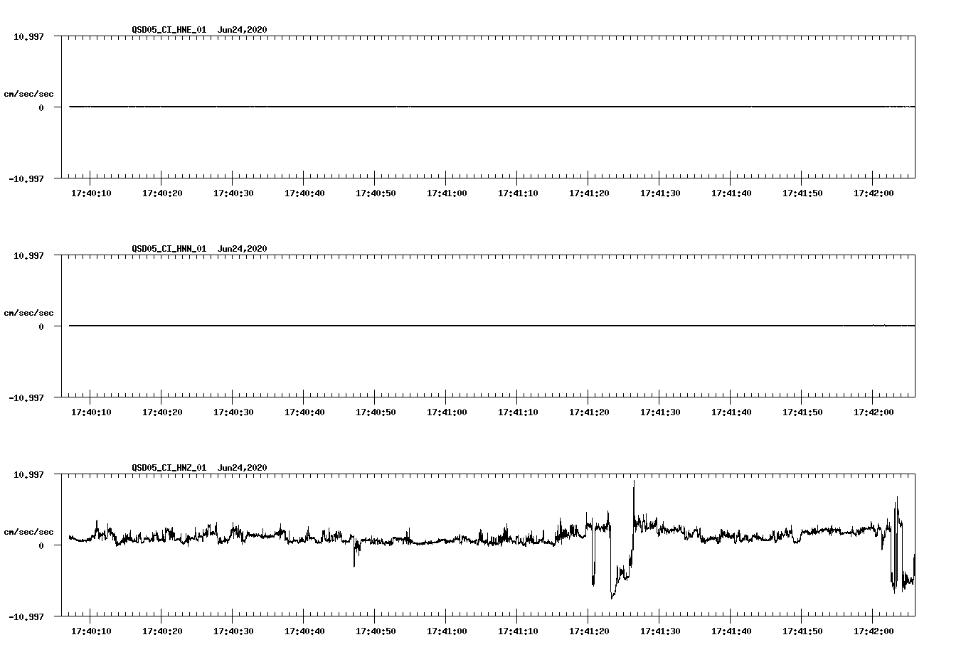The width and height of the screenshot is (966, 657).
Task: Click 17:40:50 time label under HNE plot
Action: coord(376,193)
